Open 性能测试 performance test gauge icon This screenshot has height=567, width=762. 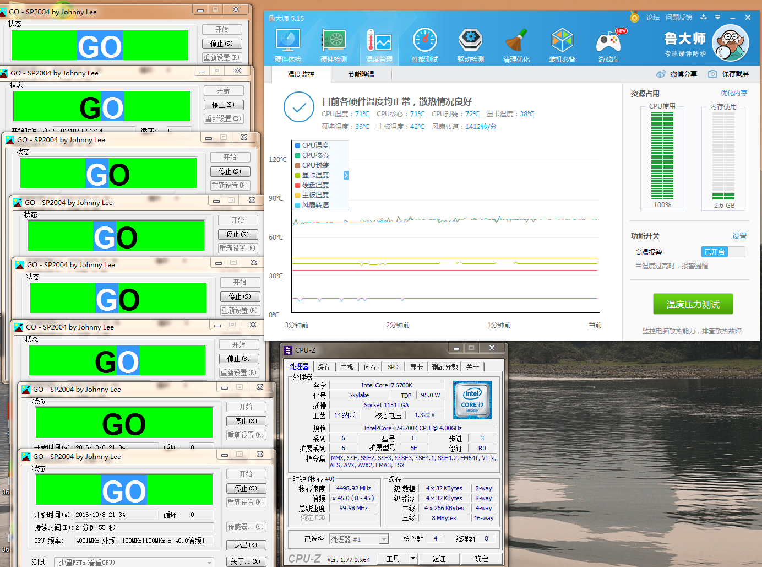point(425,46)
